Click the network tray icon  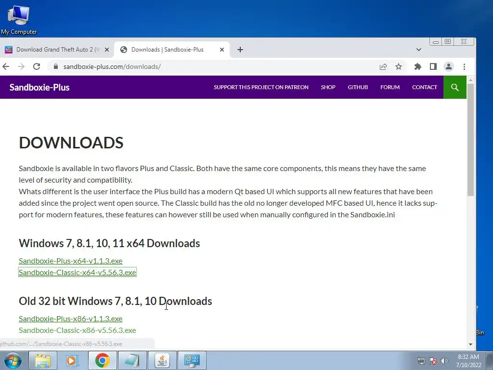pos(421,361)
